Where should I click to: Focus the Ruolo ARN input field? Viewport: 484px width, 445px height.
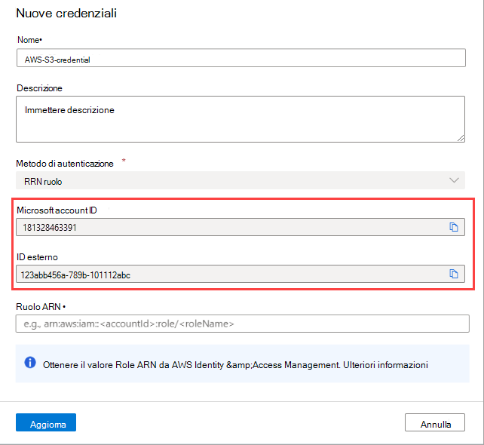[x=242, y=324]
